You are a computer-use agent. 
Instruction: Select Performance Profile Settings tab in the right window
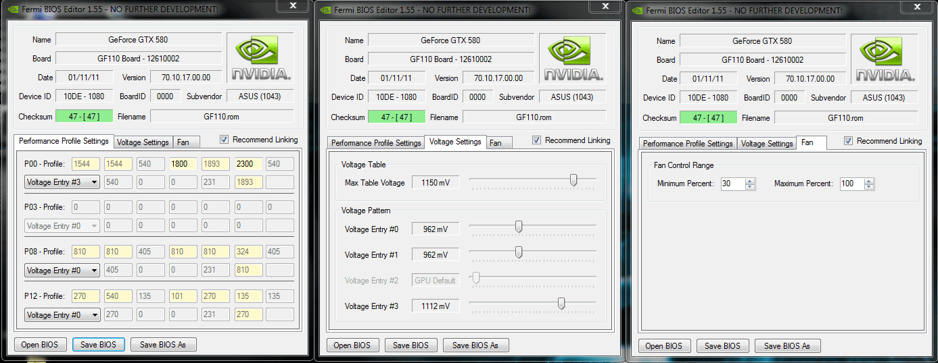688,144
